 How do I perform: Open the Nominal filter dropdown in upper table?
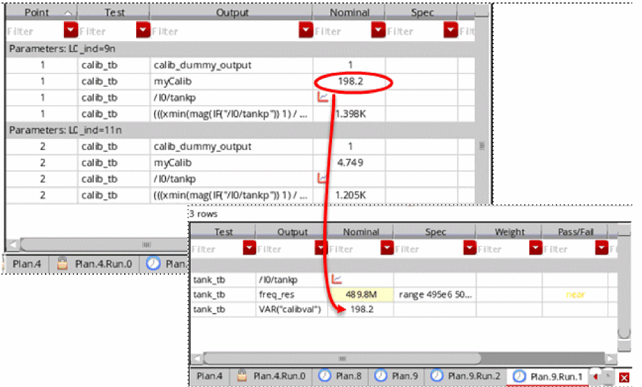point(378,30)
